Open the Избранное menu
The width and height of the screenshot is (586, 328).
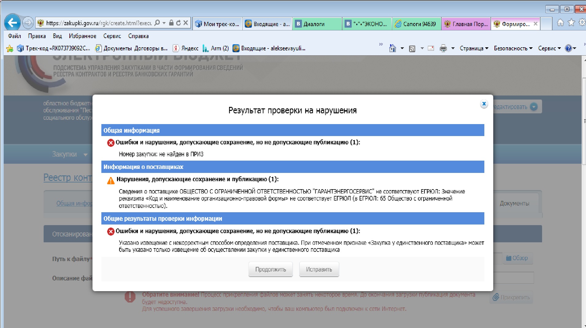[82, 36]
